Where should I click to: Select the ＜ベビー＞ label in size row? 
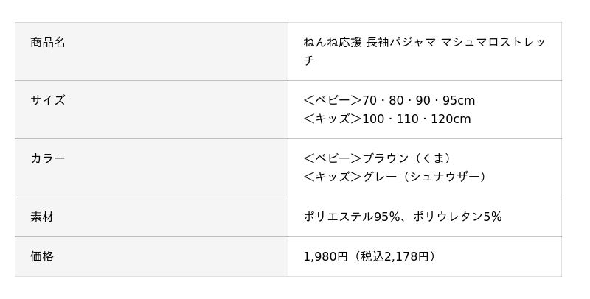pyautogui.click(x=333, y=101)
